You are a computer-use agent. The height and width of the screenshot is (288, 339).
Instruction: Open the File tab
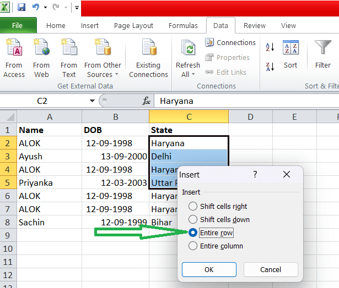point(17,25)
